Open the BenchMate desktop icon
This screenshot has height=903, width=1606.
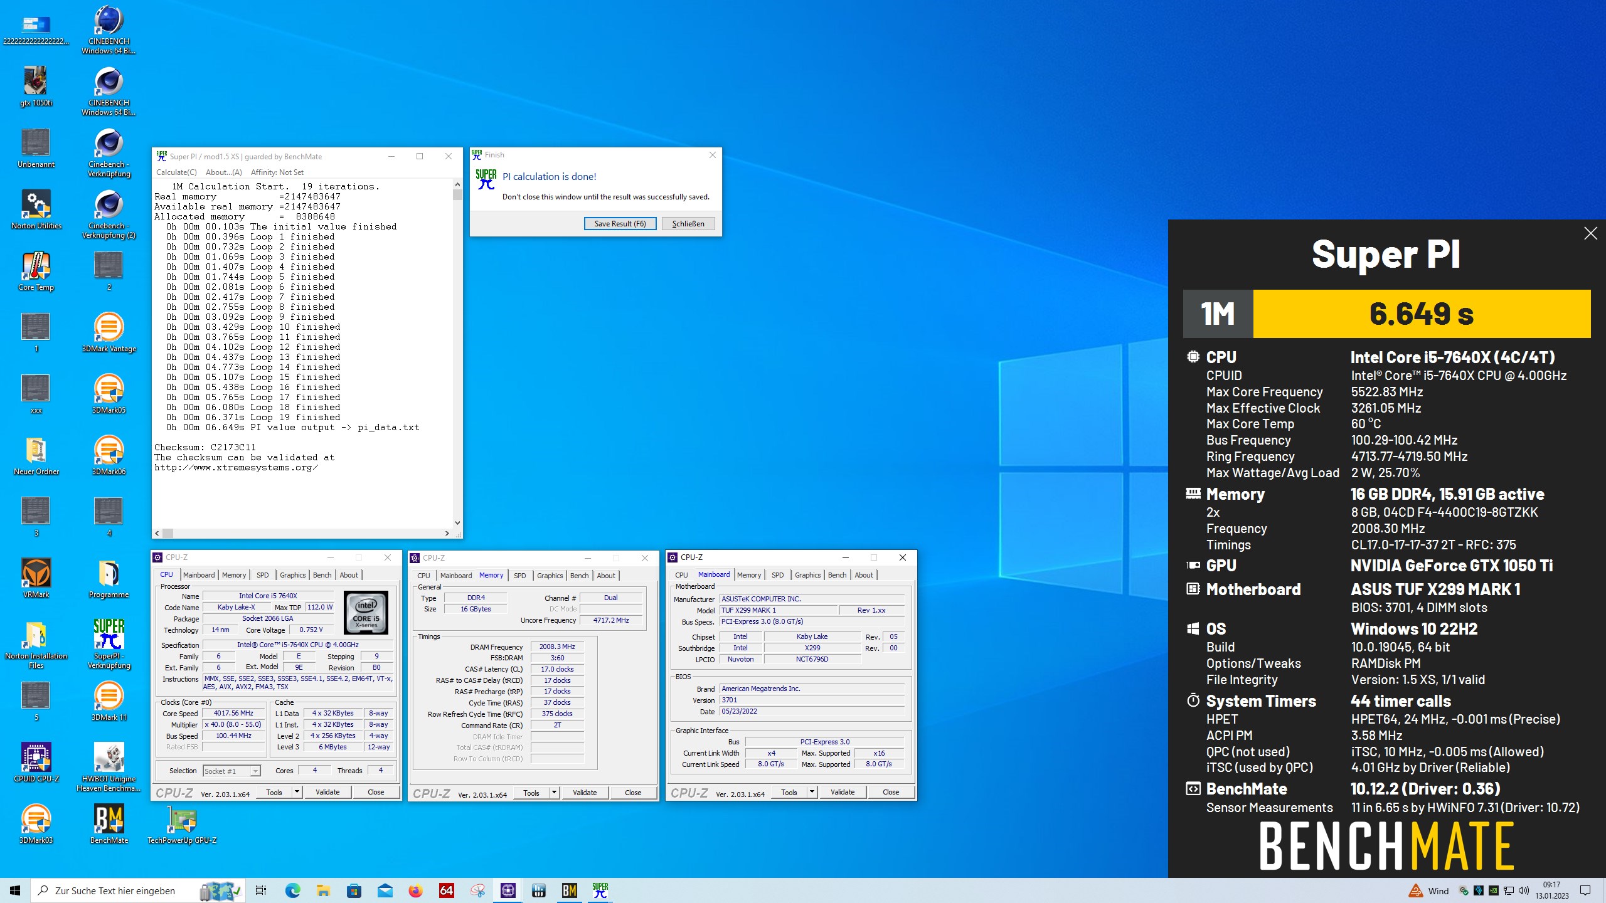[x=109, y=824]
